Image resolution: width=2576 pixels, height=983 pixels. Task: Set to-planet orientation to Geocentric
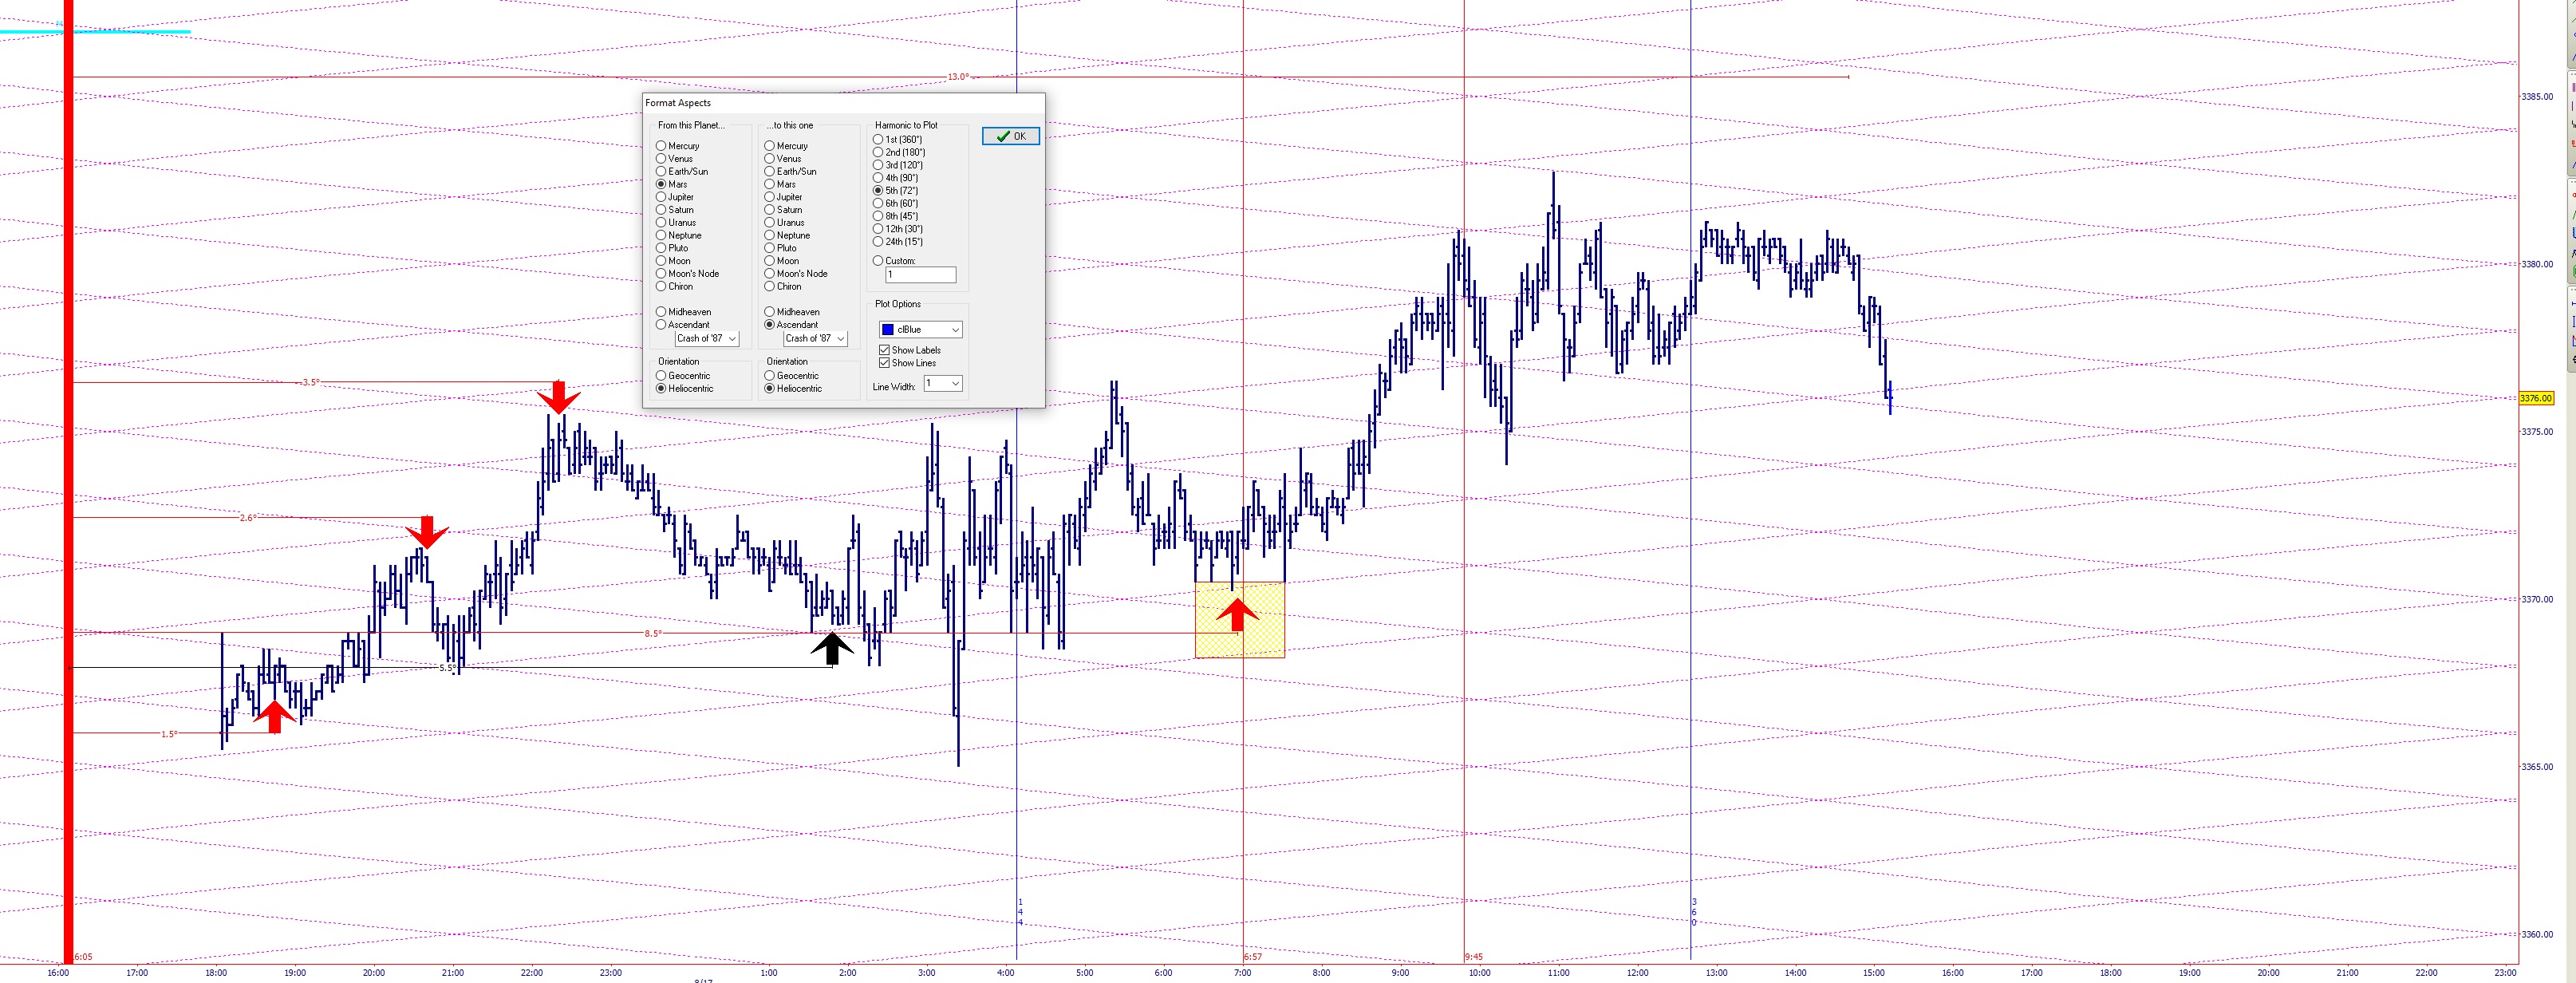(791, 376)
